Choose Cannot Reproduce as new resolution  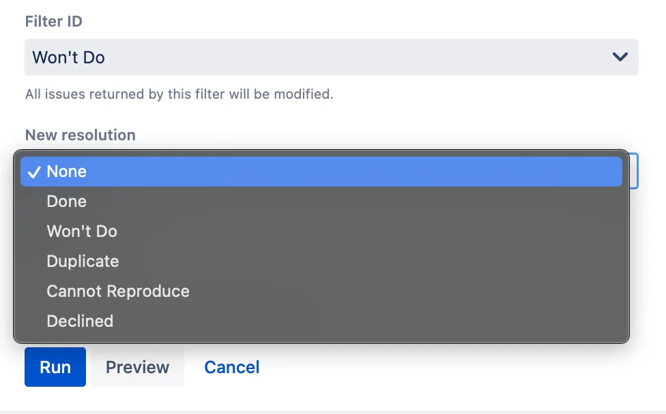tap(321, 291)
